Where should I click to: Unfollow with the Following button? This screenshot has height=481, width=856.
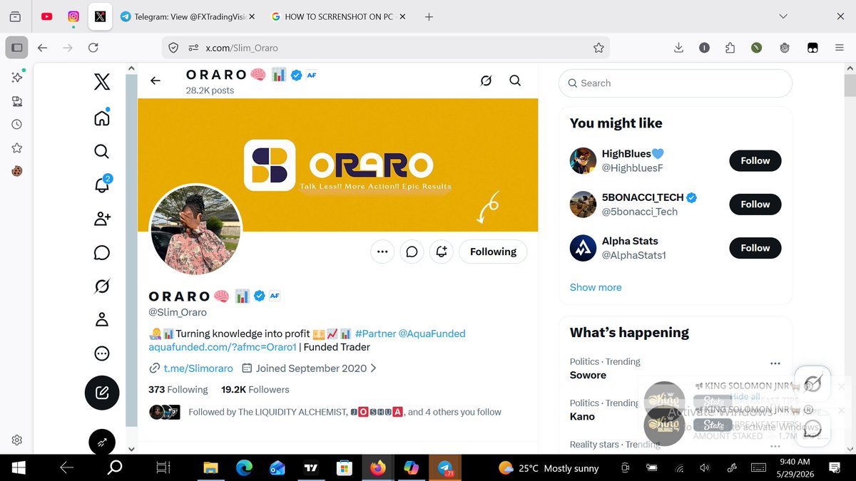[493, 252]
